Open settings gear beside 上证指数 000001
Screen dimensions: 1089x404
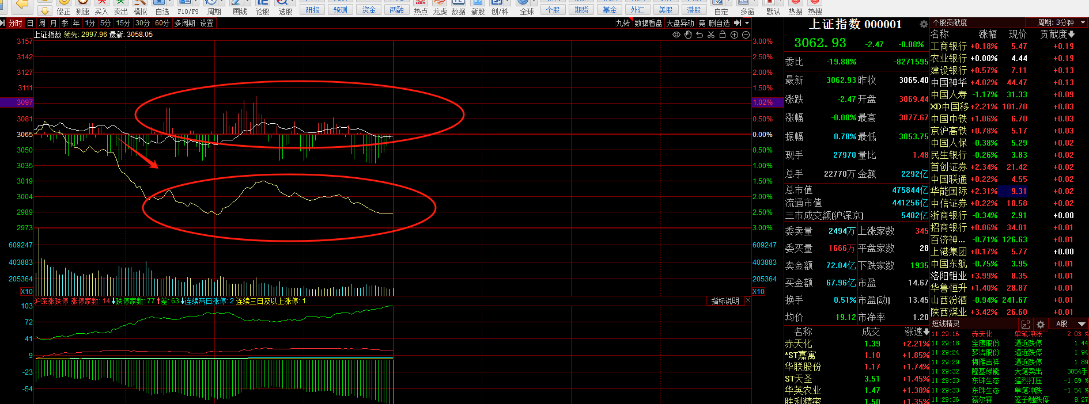coord(924,24)
